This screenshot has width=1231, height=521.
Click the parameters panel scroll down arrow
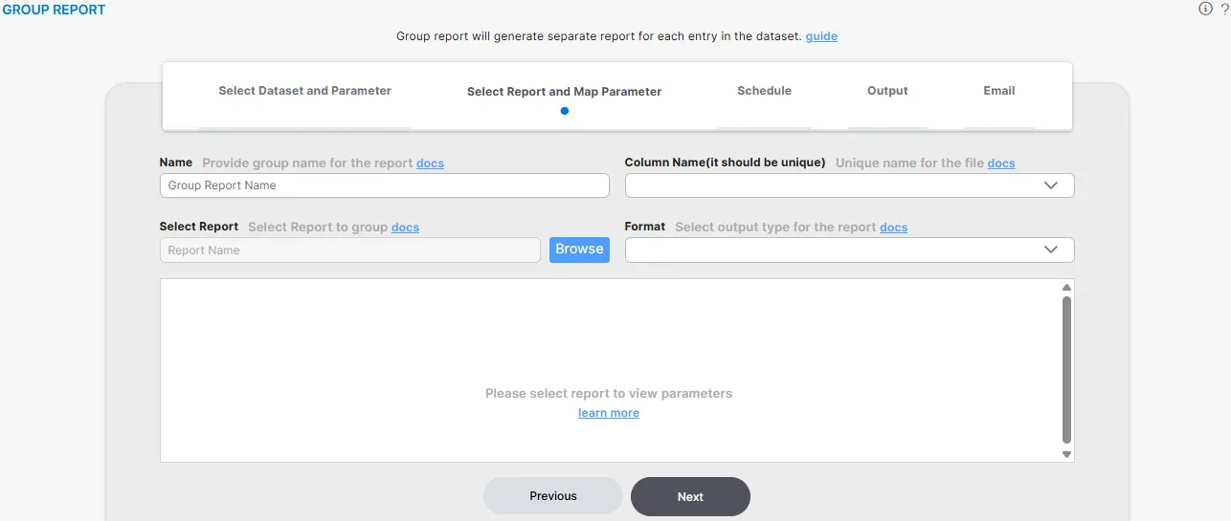pyautogui.click(x=1067, y=455)
